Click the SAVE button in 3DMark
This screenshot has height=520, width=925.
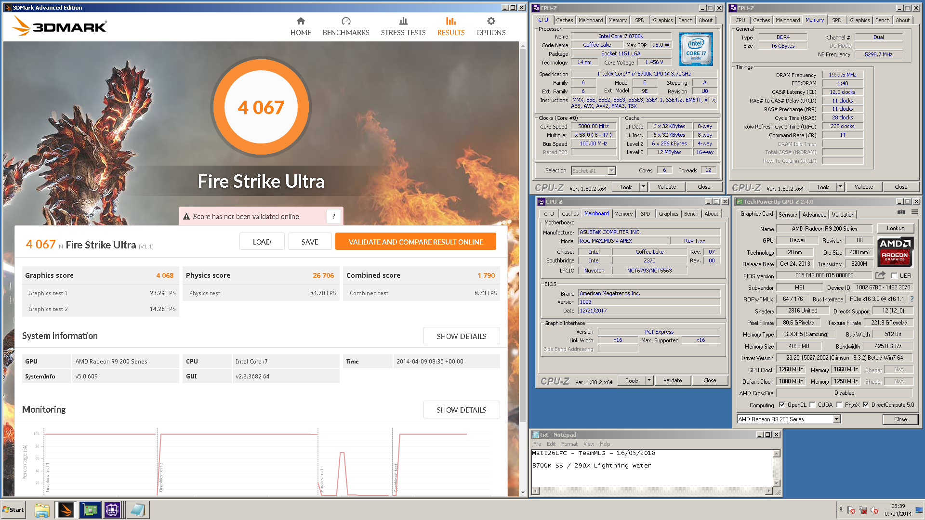pyautogui.click(x=310, y=242)
